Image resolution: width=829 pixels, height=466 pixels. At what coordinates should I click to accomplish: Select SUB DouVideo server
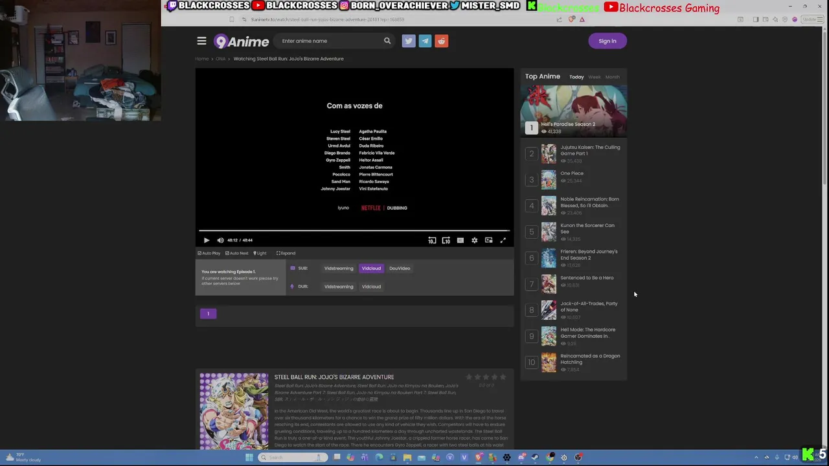tap(400, 268)
